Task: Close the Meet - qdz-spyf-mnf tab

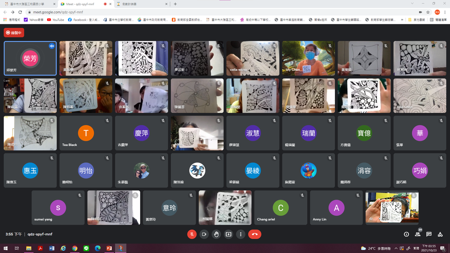Action: click(110, 4)
